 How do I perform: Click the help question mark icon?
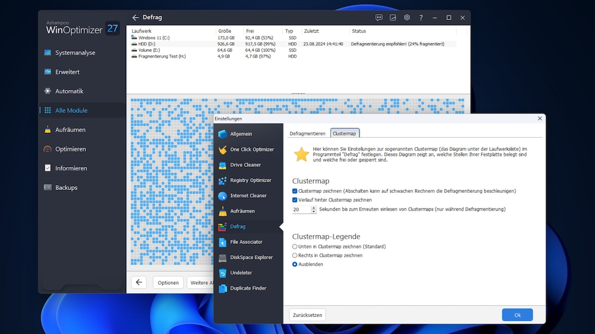[x=421, y=18]
